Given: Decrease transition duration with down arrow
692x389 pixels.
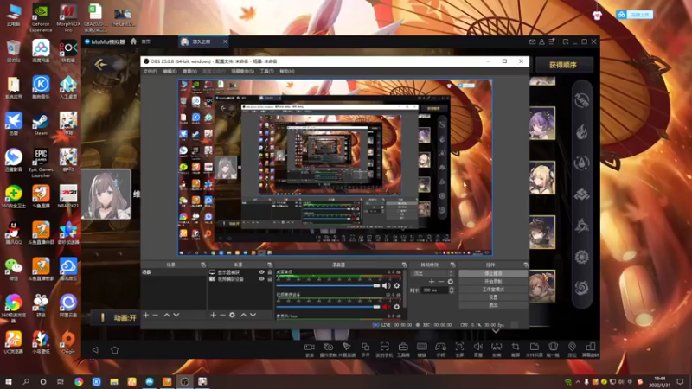Looking at the screenshot, I should [451, 292].
